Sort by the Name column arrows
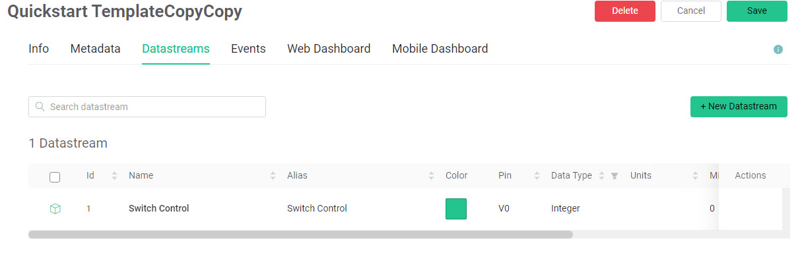This screenshot has width=802, height=257. 273,175
